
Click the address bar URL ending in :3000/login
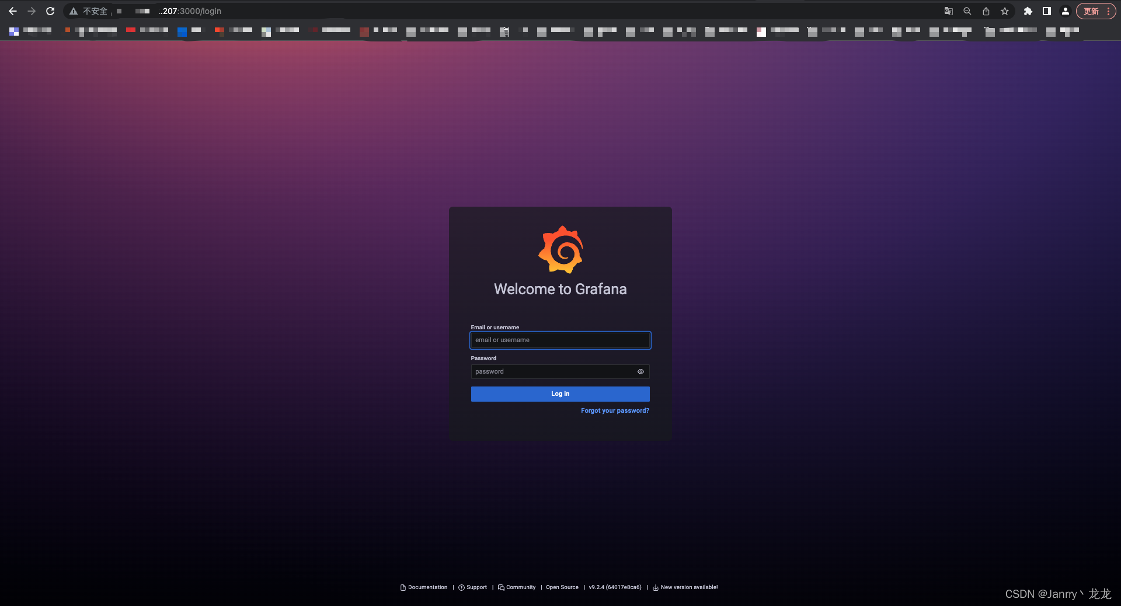click(x=190, y=11)
